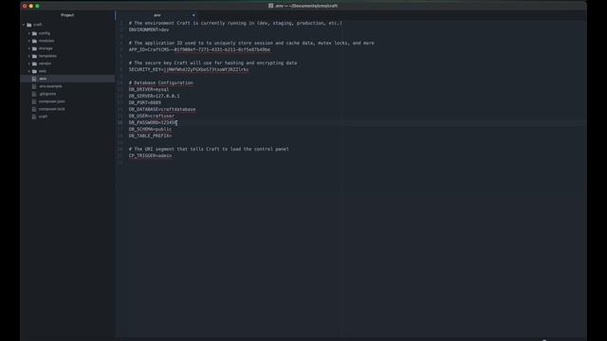Click the file icon beside the craft file
Image resolution: width=607 pixels, height=341 pixels.
point(34,117)
